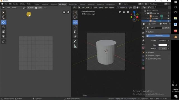Open the Image menu in UV editor
The height and width of the screenshot is (100, 179).
14,8
